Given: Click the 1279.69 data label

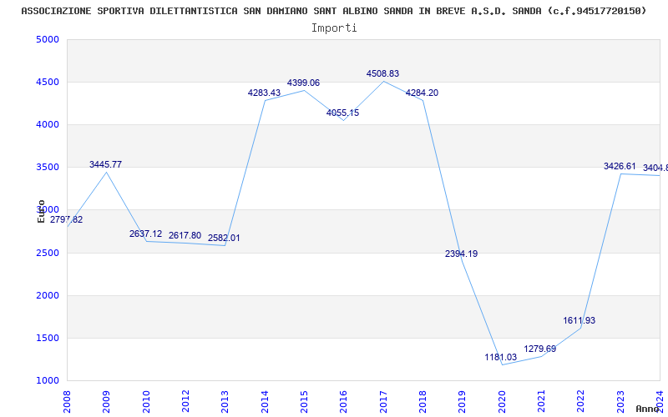Looking at the screenshot, I should pos(539,349).
